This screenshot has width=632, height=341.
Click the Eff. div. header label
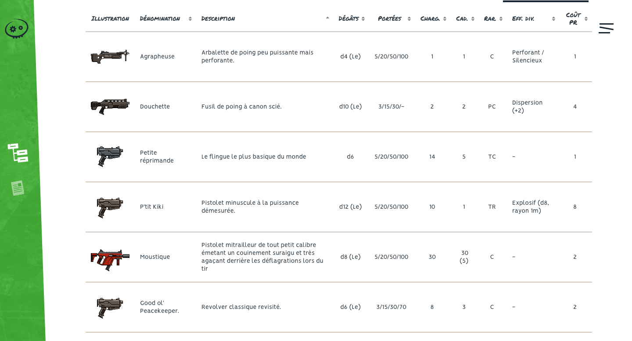tap(523, 18)
